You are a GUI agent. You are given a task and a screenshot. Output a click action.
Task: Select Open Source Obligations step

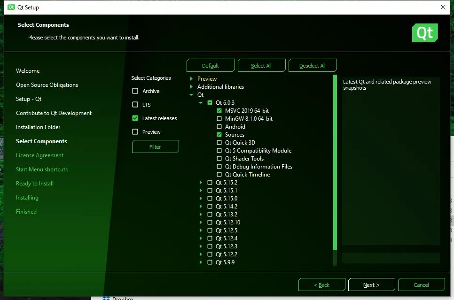(47, 85)
